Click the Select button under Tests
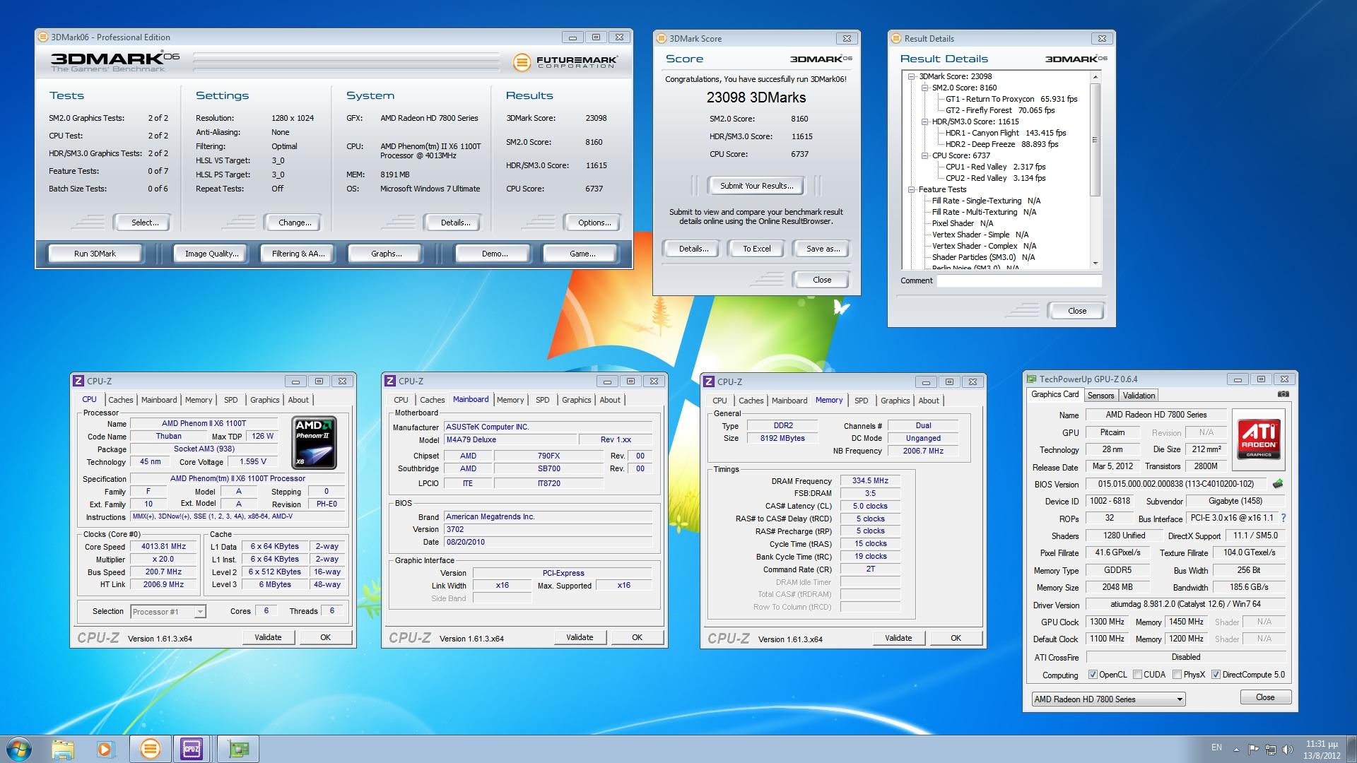 [145, 223]
